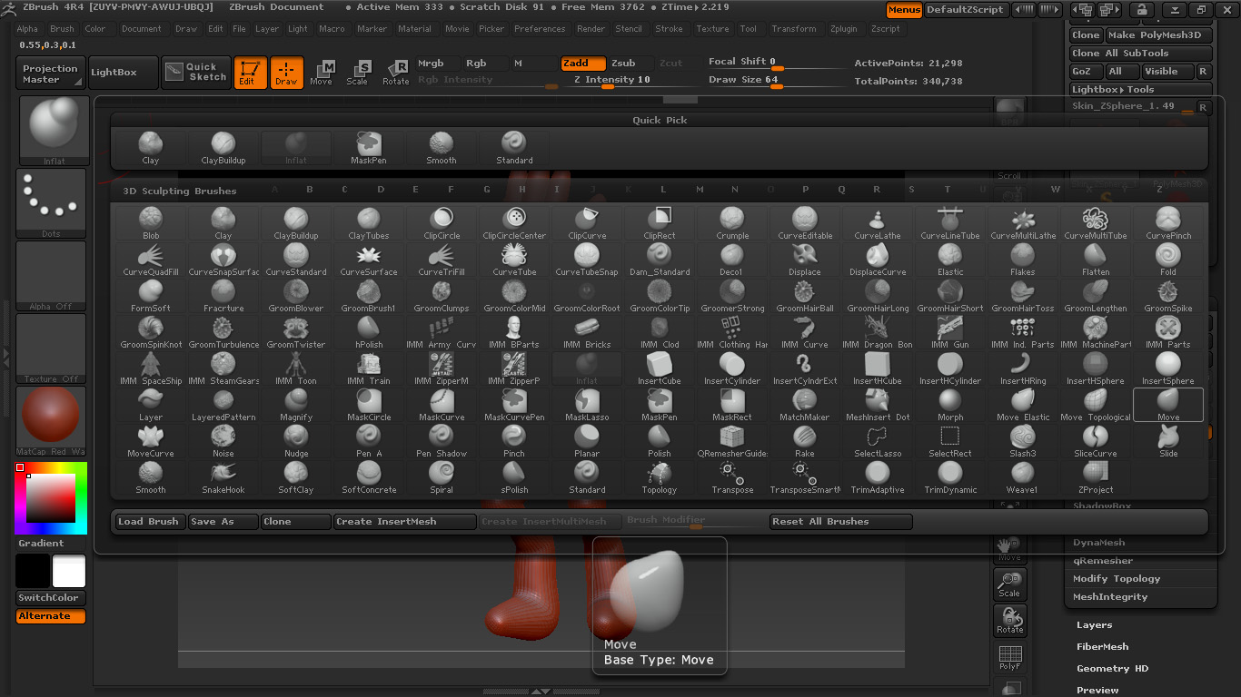Image resolution: width=1241 pixels, height=697 pixels.
Task: Choose the TrimDynamic brush
Action: click(950, 477)
